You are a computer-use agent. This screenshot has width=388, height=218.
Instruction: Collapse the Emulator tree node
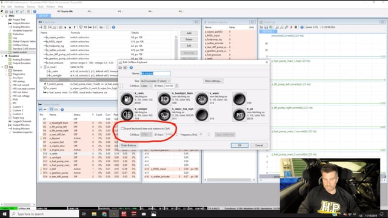click(2, 56)
